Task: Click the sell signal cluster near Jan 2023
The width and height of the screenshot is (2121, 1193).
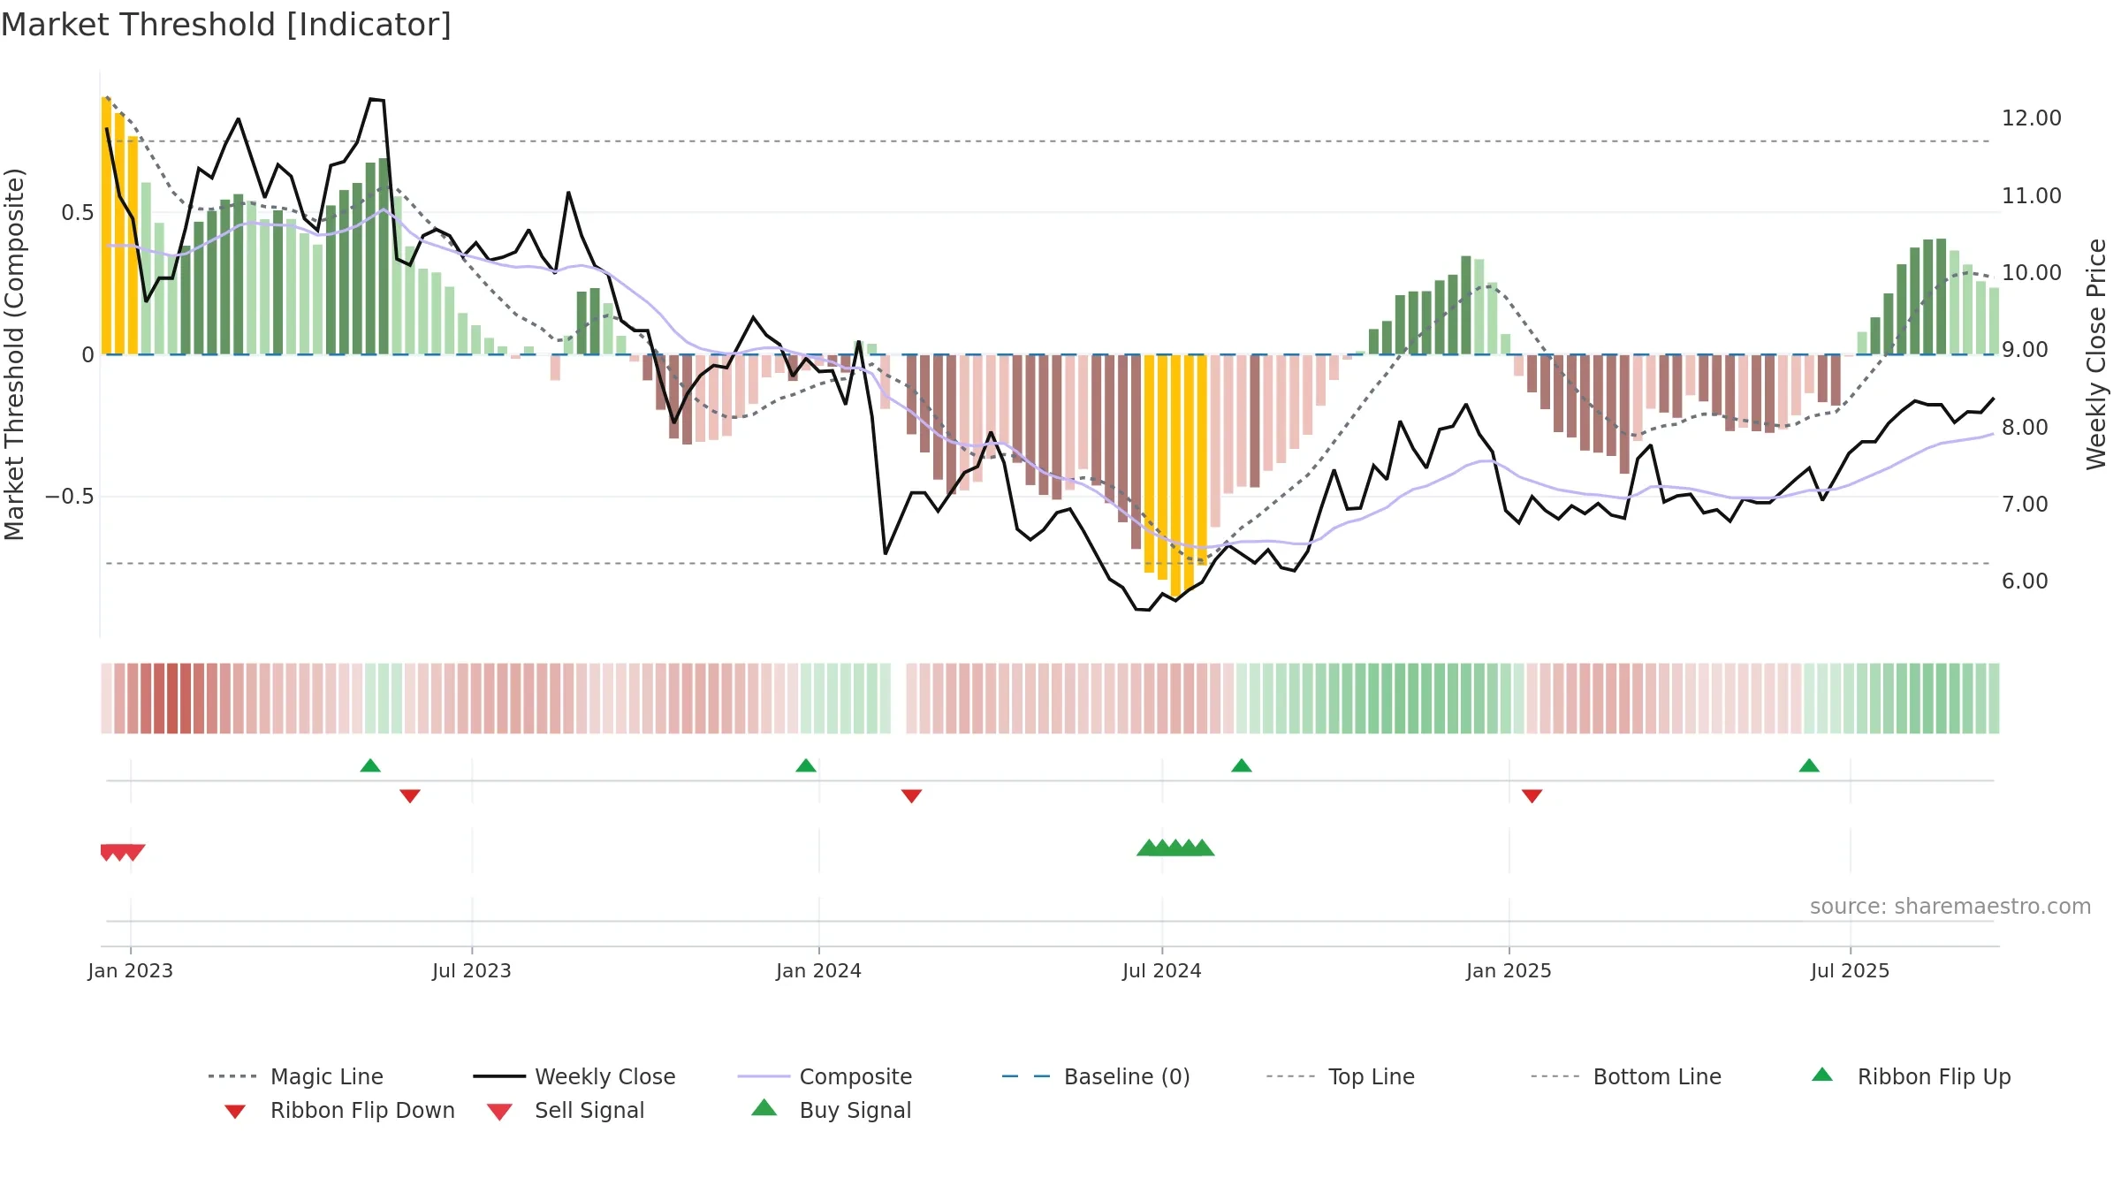Action: 122,852
